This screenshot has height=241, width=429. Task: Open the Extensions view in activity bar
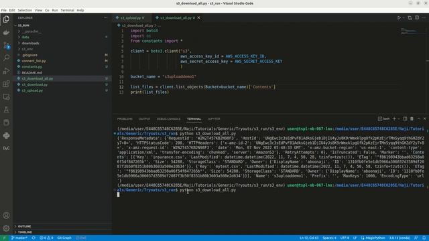tap(6, 84)
